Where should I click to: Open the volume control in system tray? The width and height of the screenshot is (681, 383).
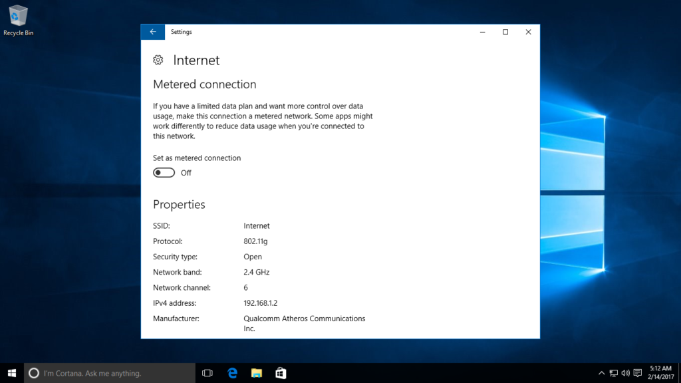(626, 373)
